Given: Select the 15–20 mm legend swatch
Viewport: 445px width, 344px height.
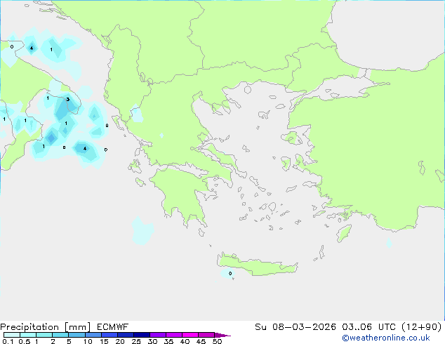Looking at the screenshot, I should click(109, 335).
